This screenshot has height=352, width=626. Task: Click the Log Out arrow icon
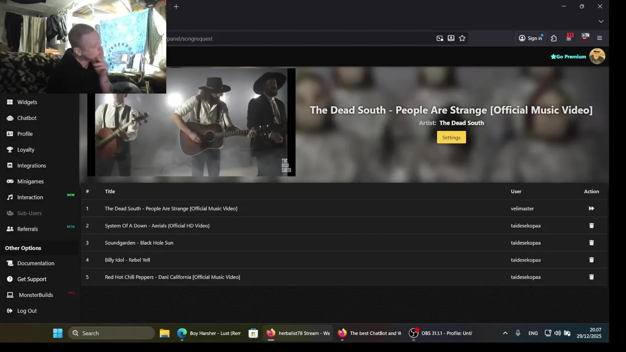click(x=10, y=311)
